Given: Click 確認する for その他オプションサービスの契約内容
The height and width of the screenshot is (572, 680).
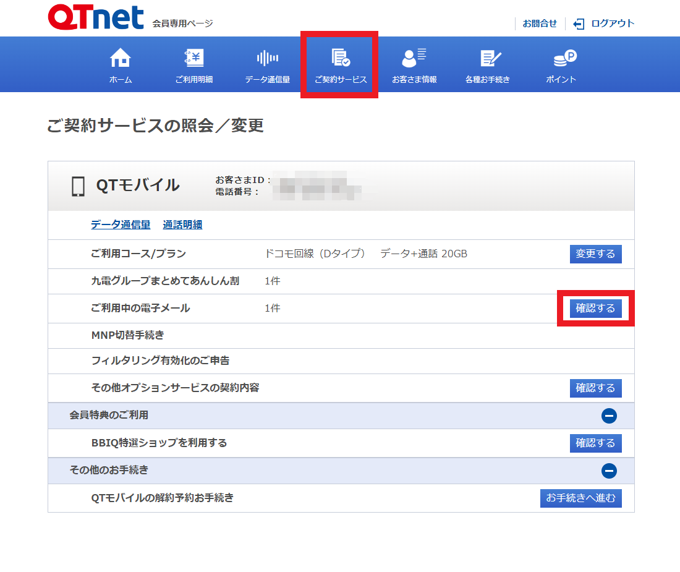Looking at the screenshot, I should tap(595, 388).
